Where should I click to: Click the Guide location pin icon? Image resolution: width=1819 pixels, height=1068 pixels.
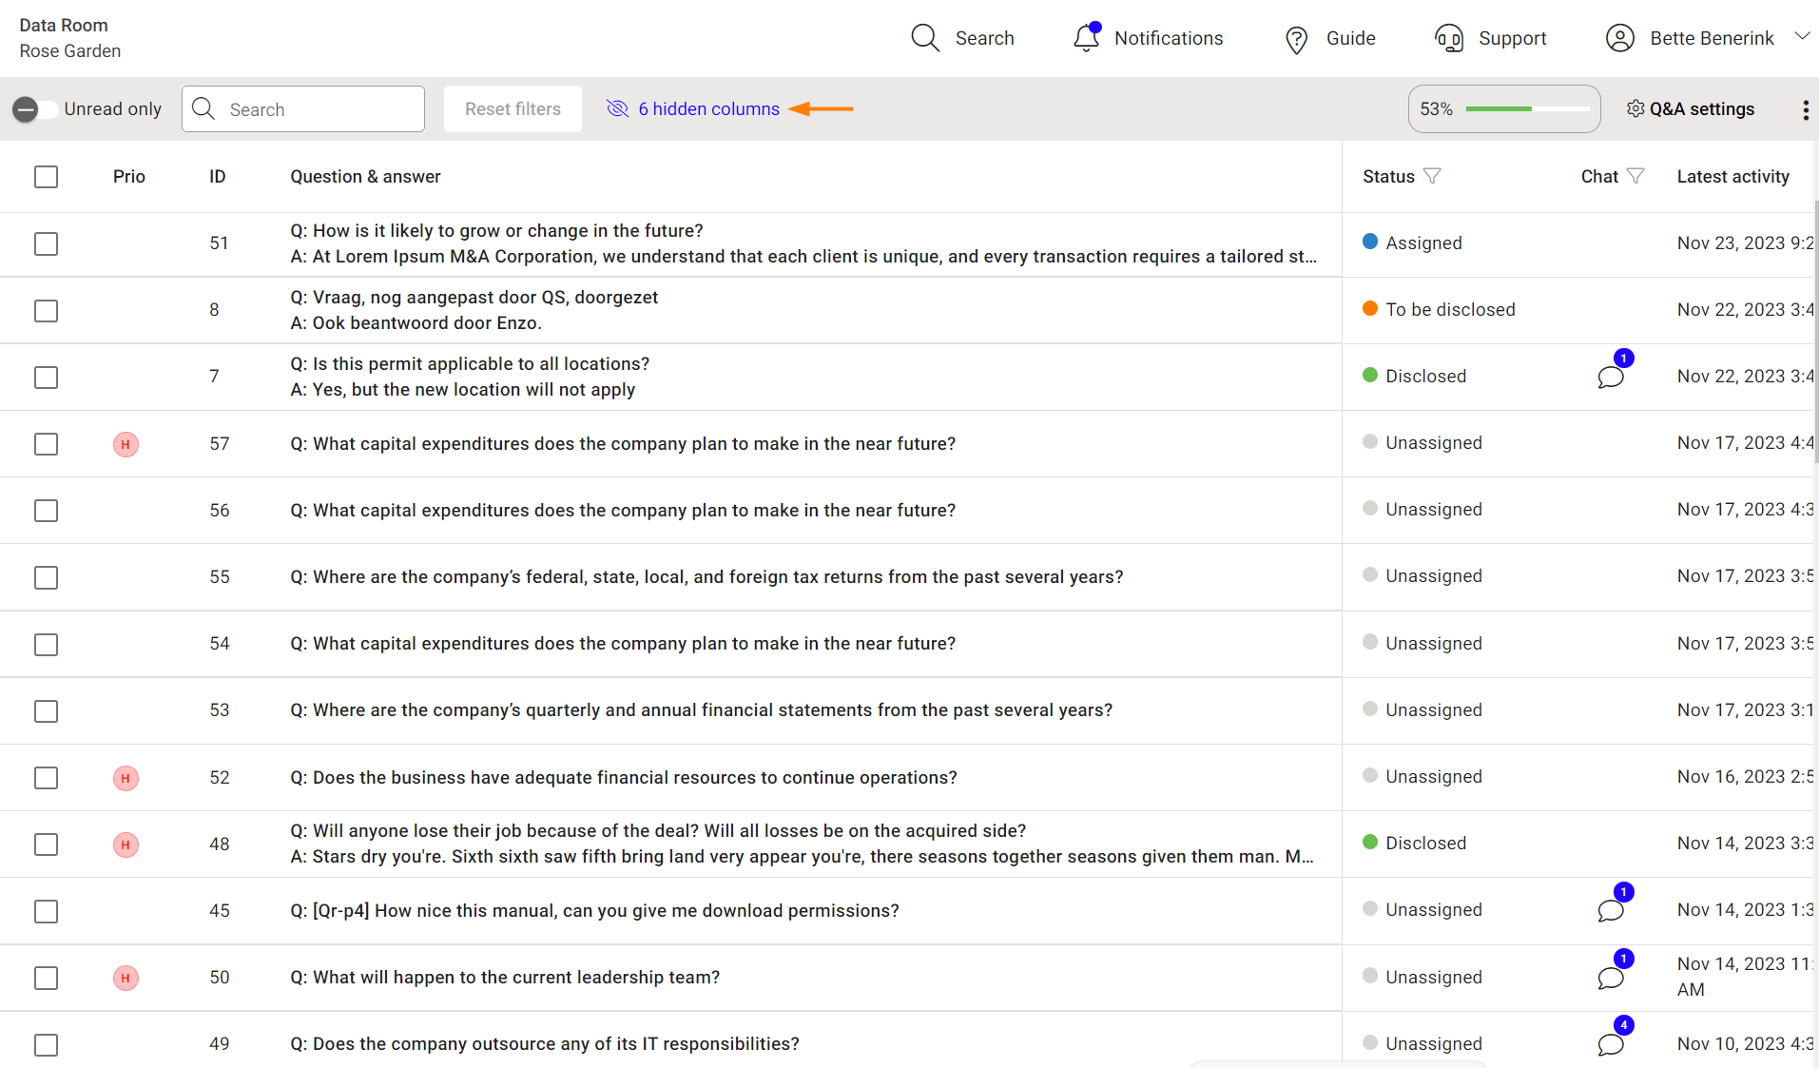[1296, 39]
